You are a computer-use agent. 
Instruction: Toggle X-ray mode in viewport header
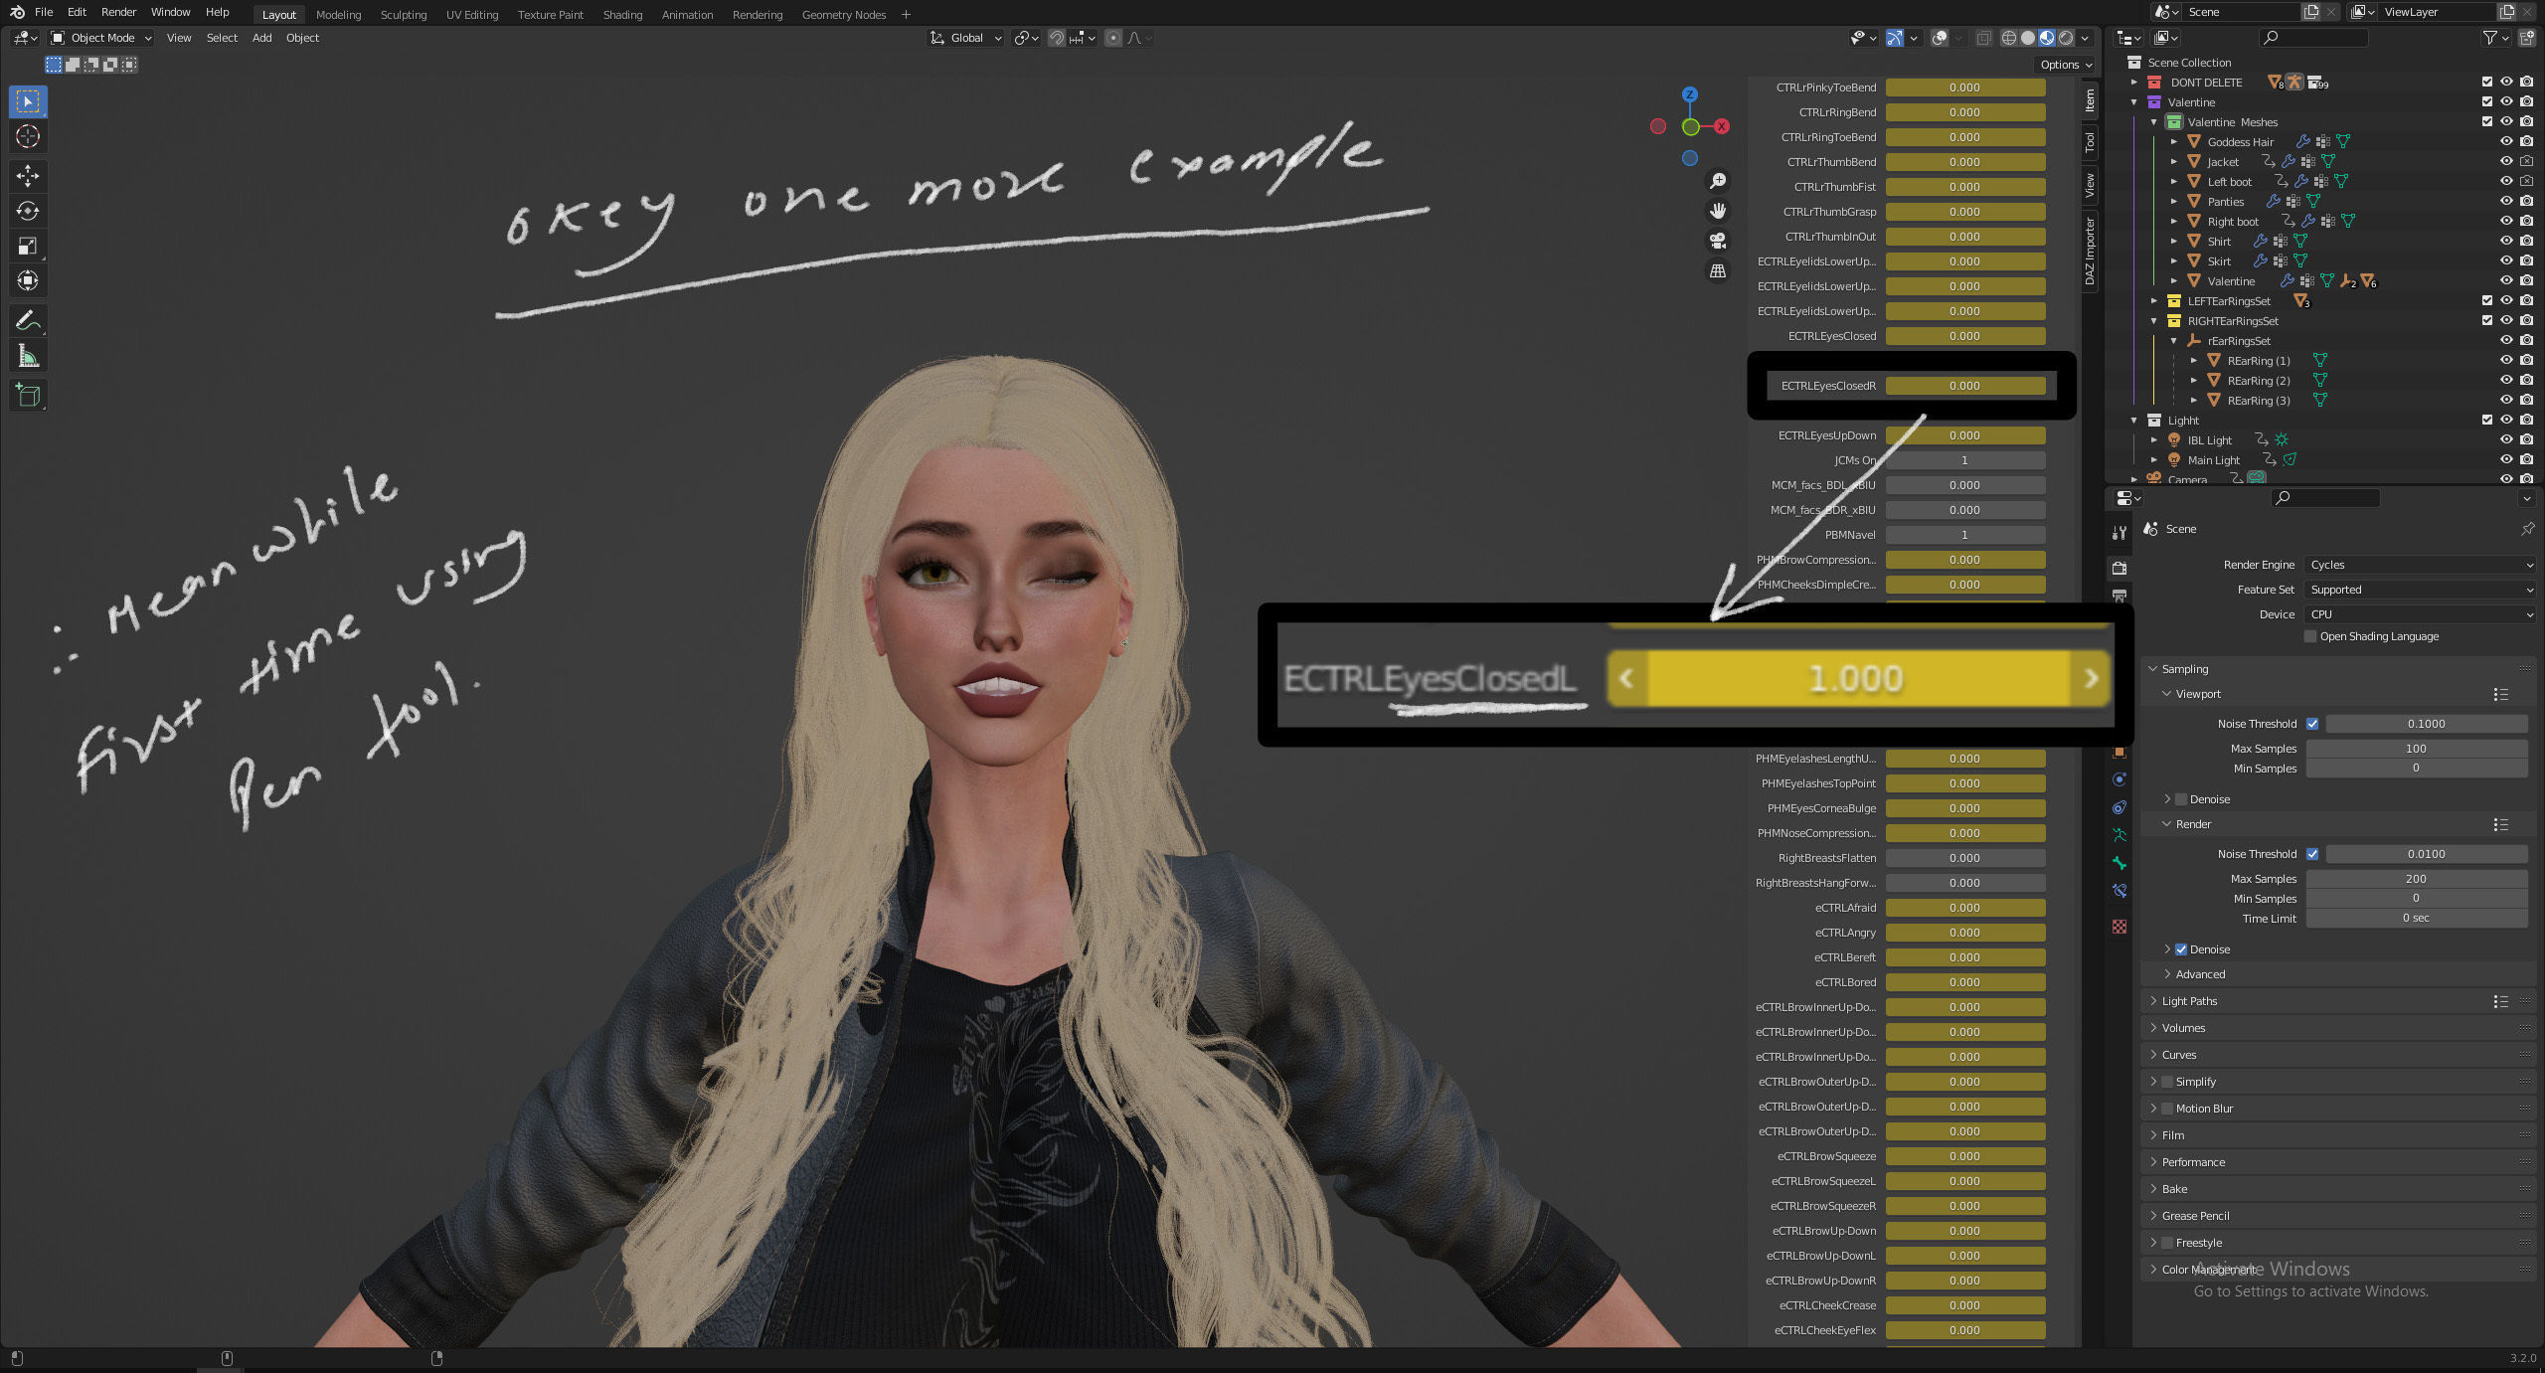[x=1983, y=38]
